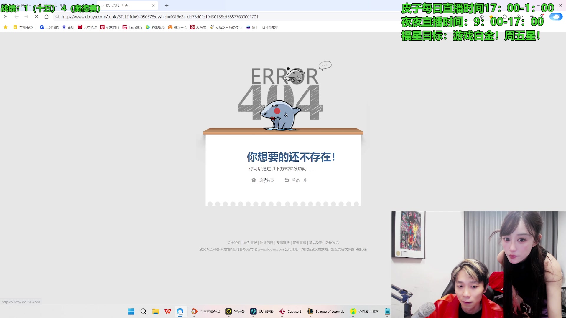566x318 pixels.
Task: Open the browser home page icon
Action: [46, 17]
